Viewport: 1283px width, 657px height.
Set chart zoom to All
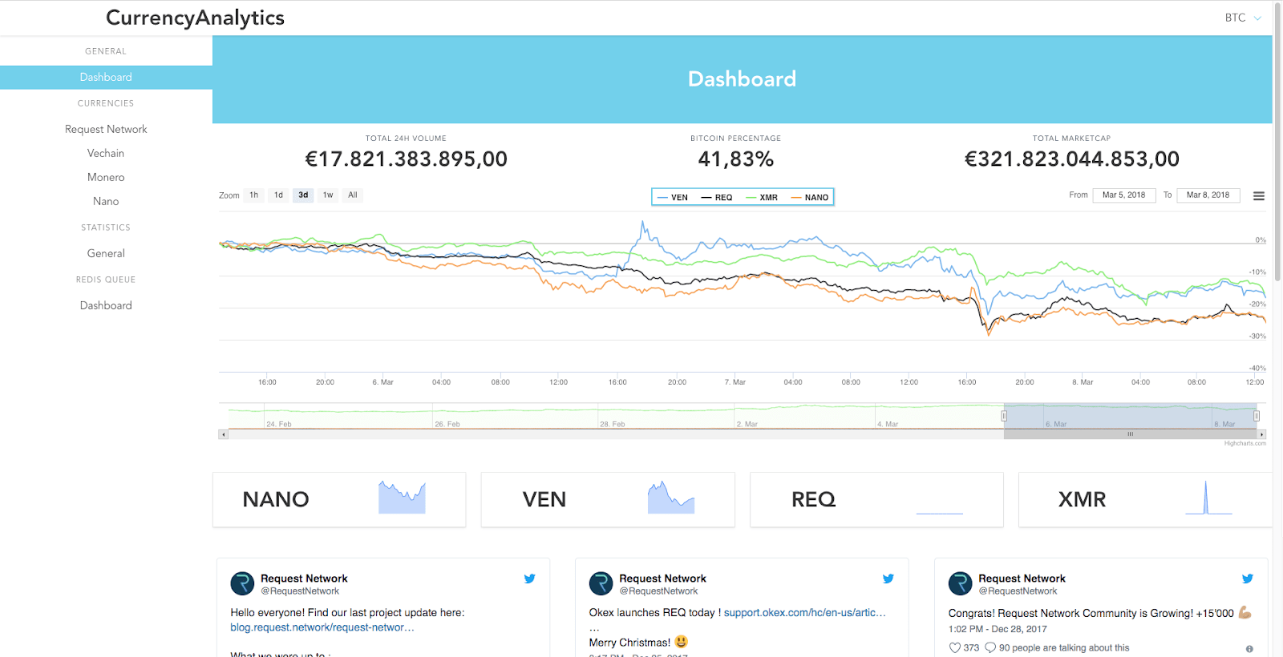click(353, 195)
